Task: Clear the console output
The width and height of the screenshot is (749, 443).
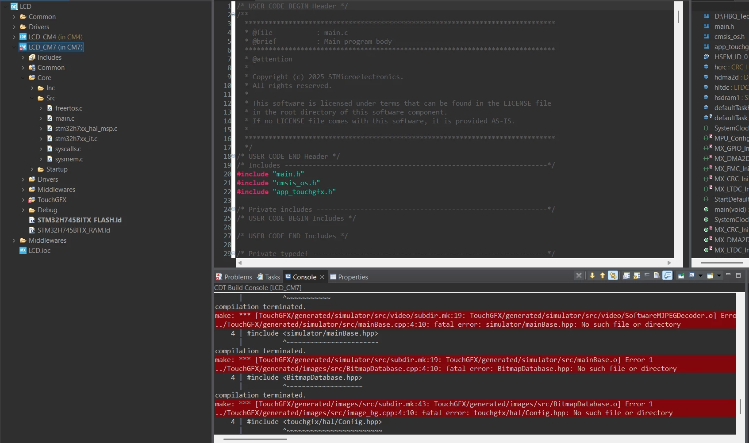Action: pyautogui.click(x=657, y=275)
